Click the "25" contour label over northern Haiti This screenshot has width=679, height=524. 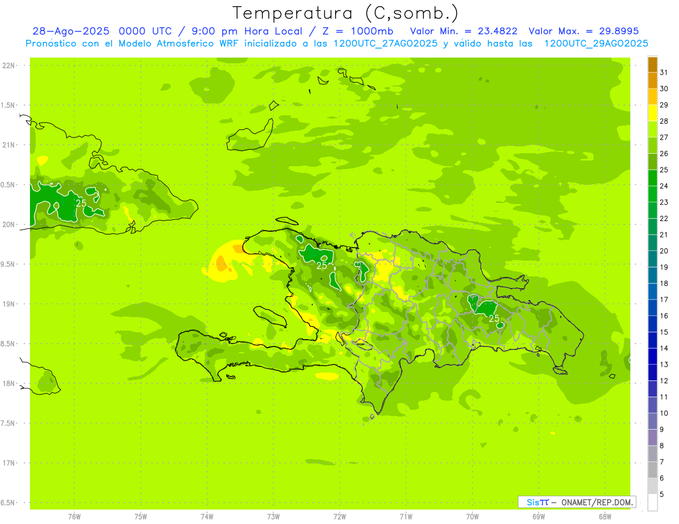point(322,265)
